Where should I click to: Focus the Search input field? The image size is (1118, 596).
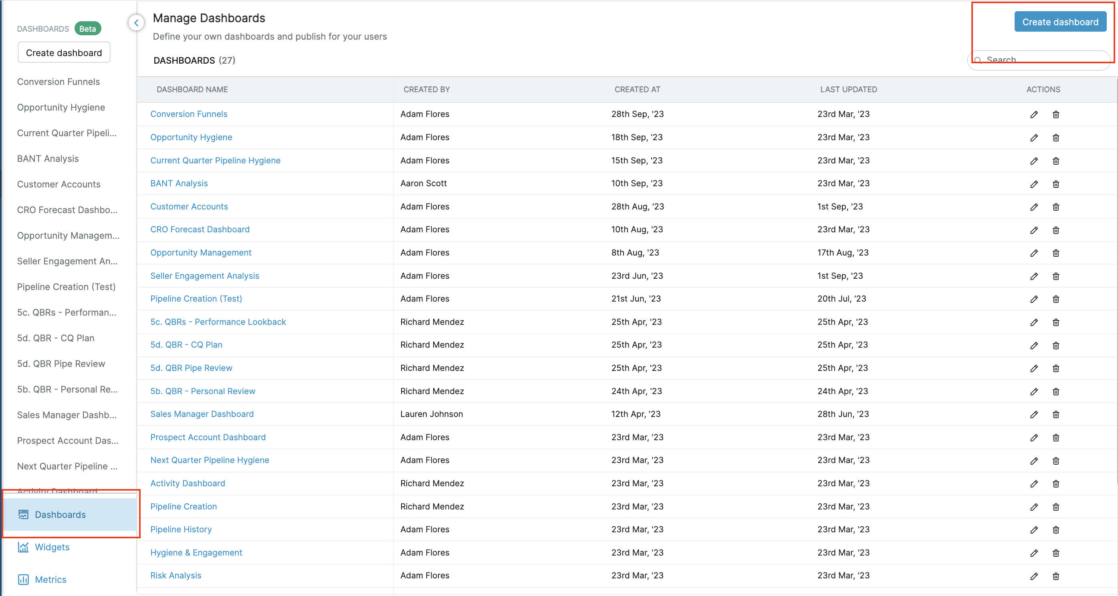1039,60
